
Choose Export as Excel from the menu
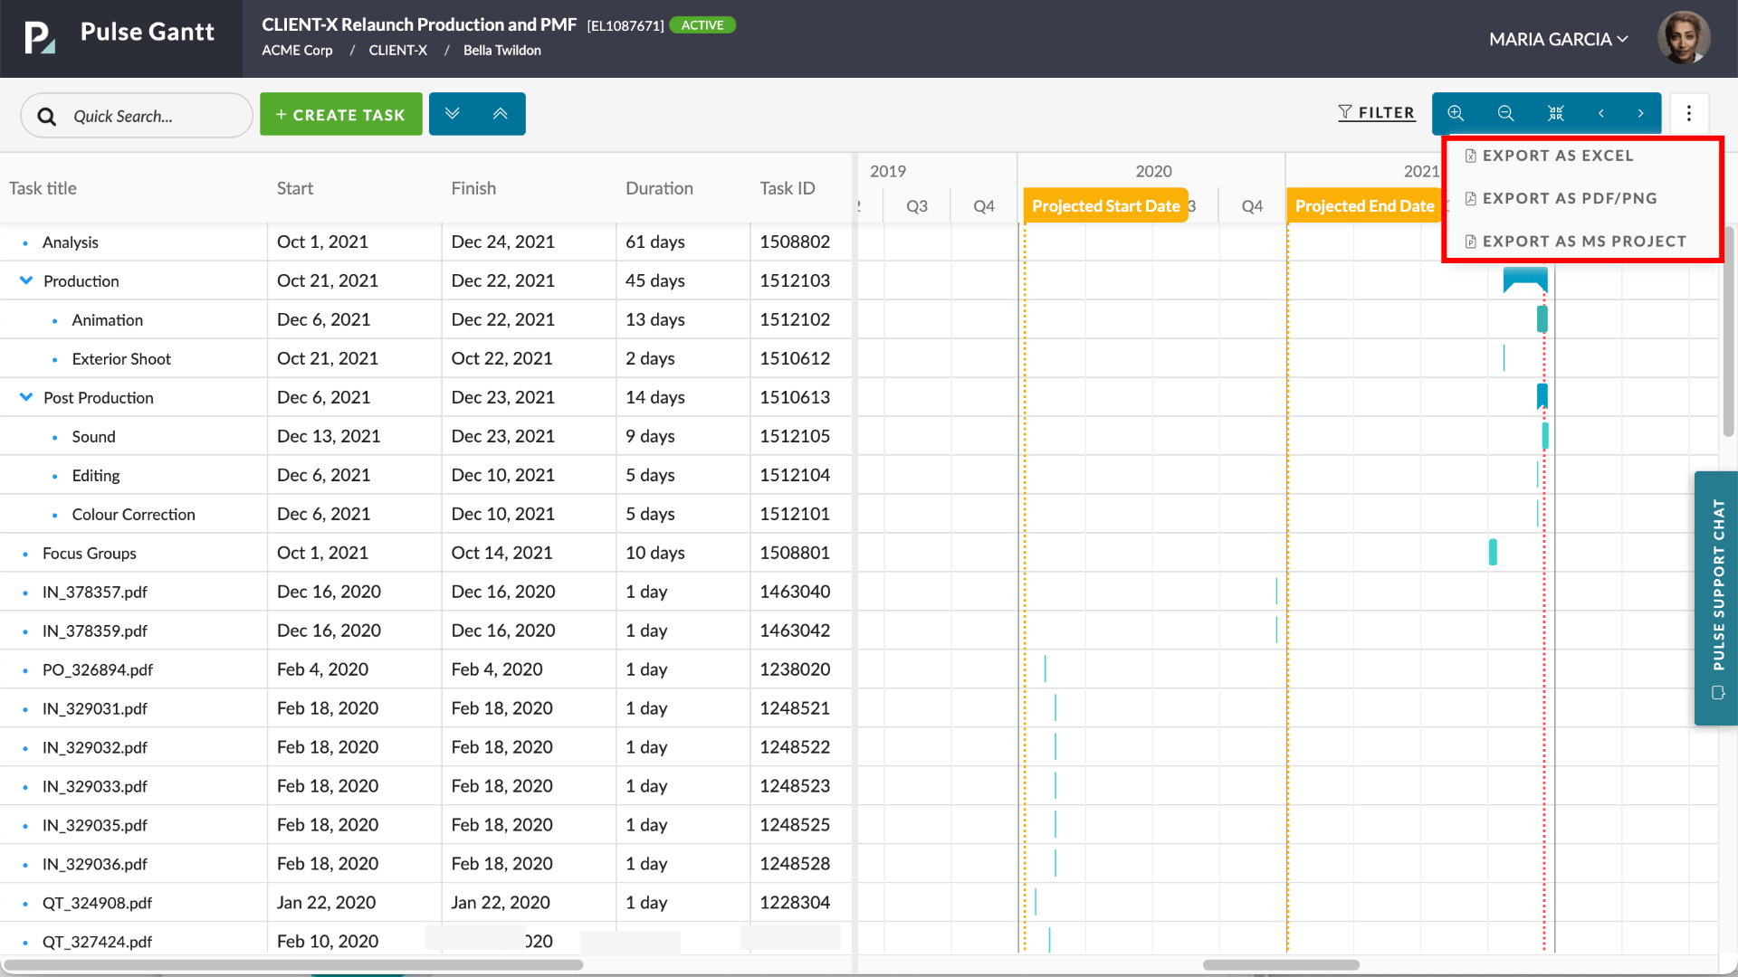click(x=1558, y=155)
